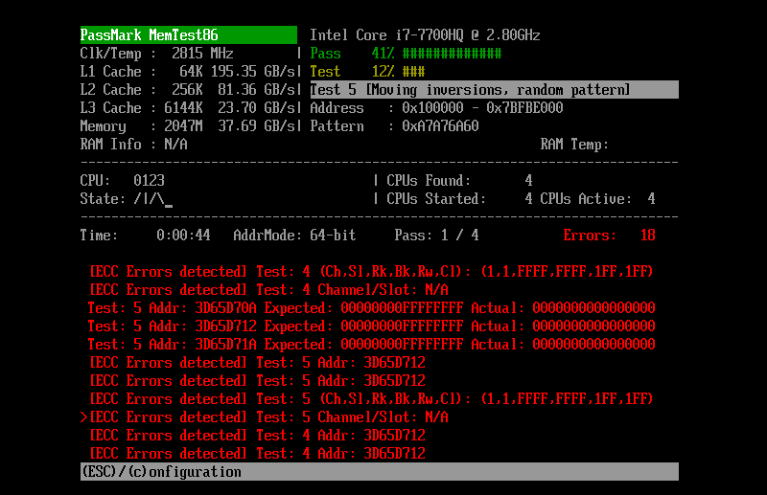Screen dimensions: 767x495
Task: Select the error line with address 3D65D71A
Action: coord(371,345)
